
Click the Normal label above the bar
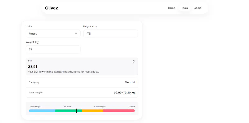click(68, 106)
